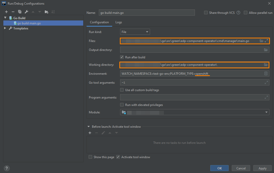This screenshot has width=274, height=173.
Task: Create a new configuration folder
Action: click(46, 12)
